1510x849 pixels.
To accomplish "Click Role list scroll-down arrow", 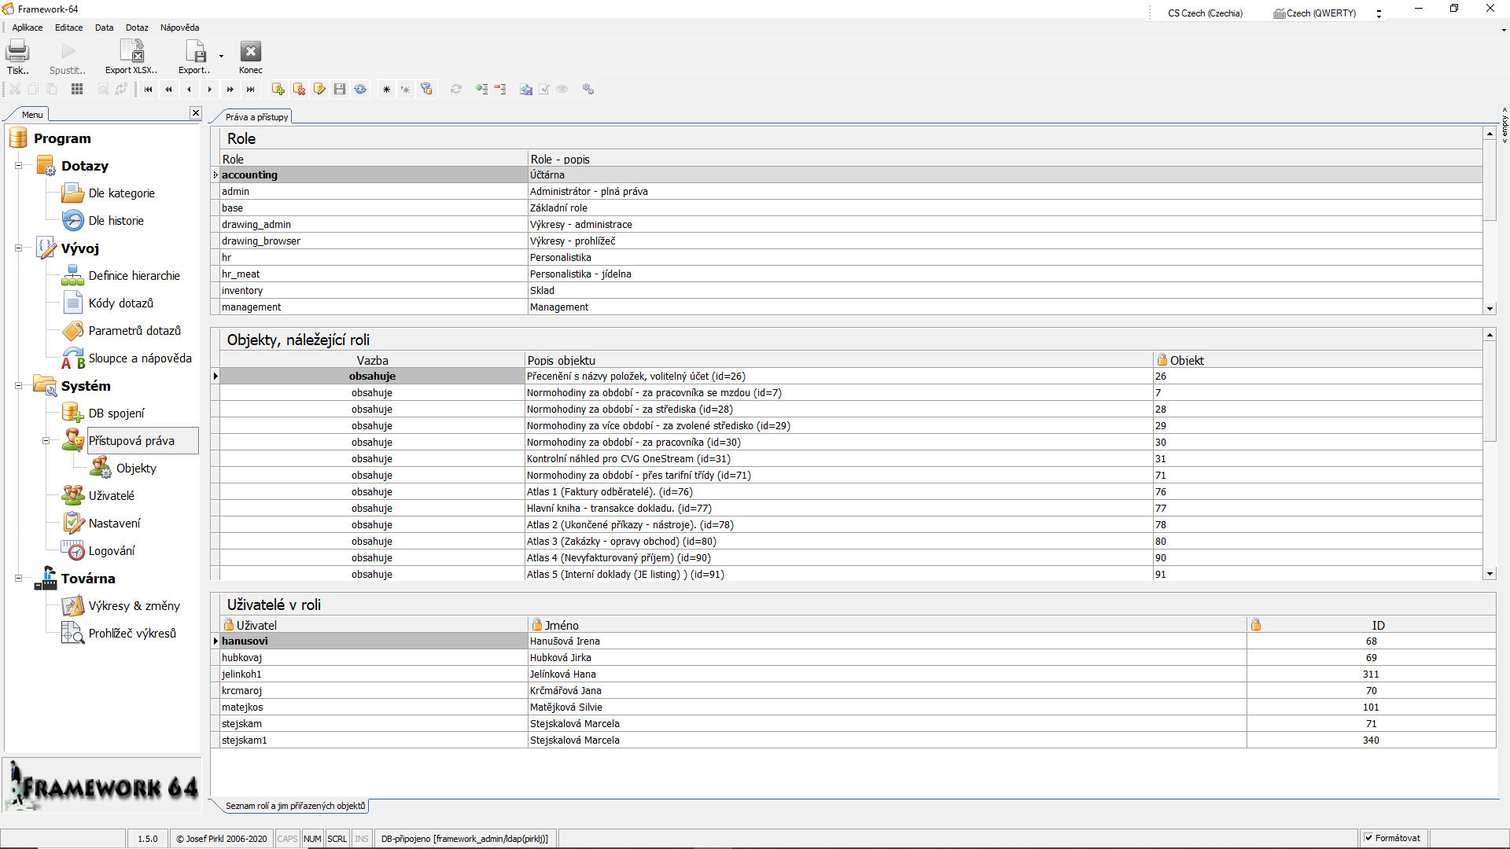I will 1490,309.
